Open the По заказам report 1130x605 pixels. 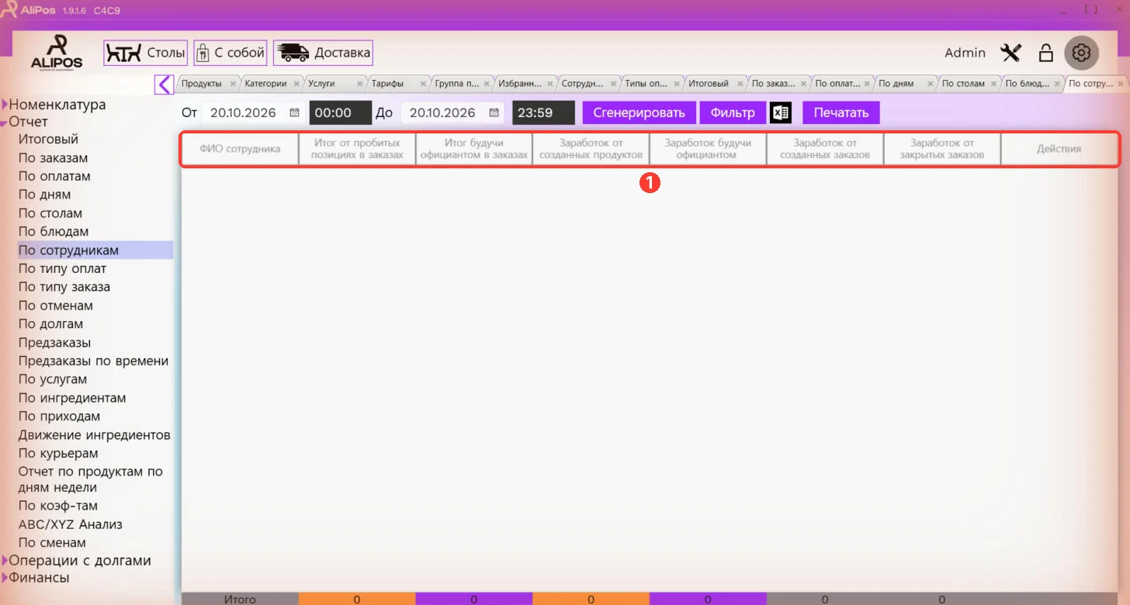click(x=53, y=158)
